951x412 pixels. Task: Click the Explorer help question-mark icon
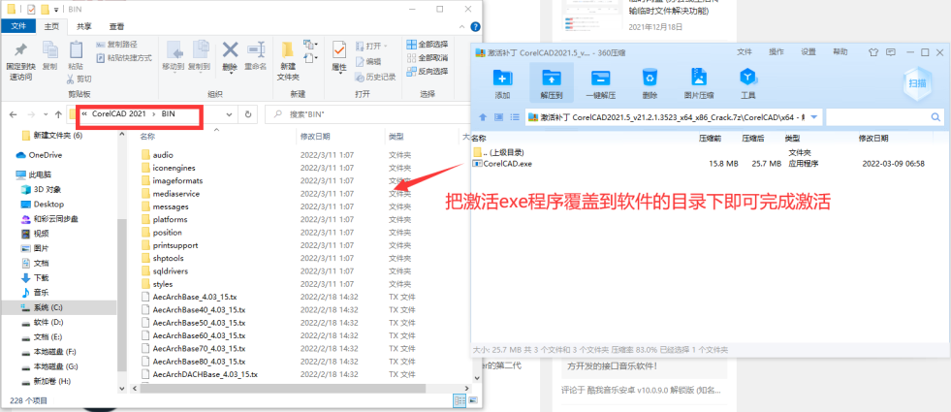(475, 27)
